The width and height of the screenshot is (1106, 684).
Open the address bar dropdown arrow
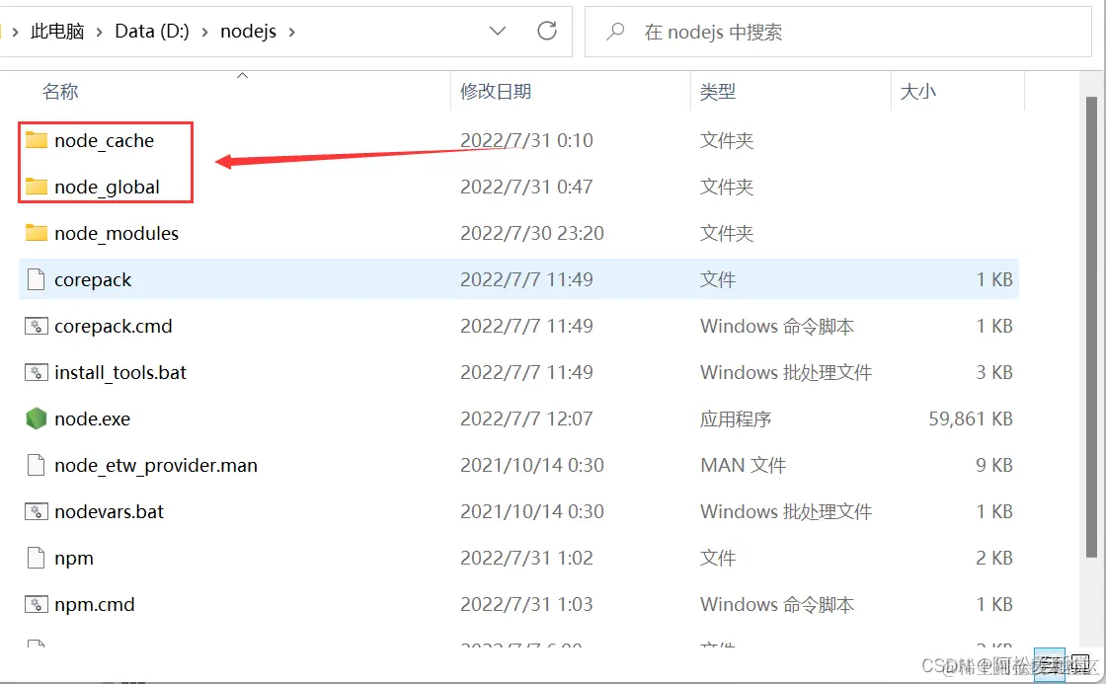point(498,31)
